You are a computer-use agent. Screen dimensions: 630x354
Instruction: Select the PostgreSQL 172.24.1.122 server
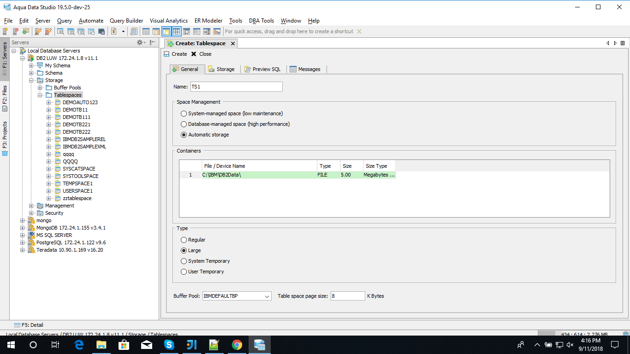point(71,242)
